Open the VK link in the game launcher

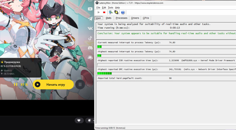click(x=90, y=28)
